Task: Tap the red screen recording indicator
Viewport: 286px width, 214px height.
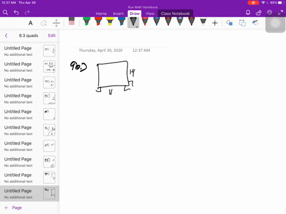Action: [253, 3]
